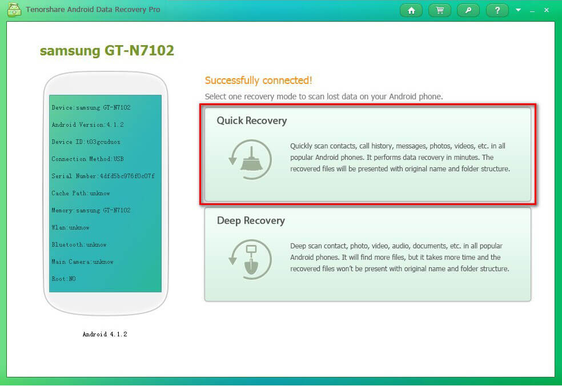Click 'Android Version:4.1.2' line
The image size is (562, 386).
coord(88,124)
